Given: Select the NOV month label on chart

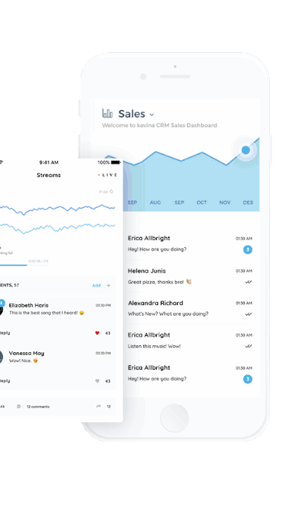Looking at the screenshot, I should 225,202.
